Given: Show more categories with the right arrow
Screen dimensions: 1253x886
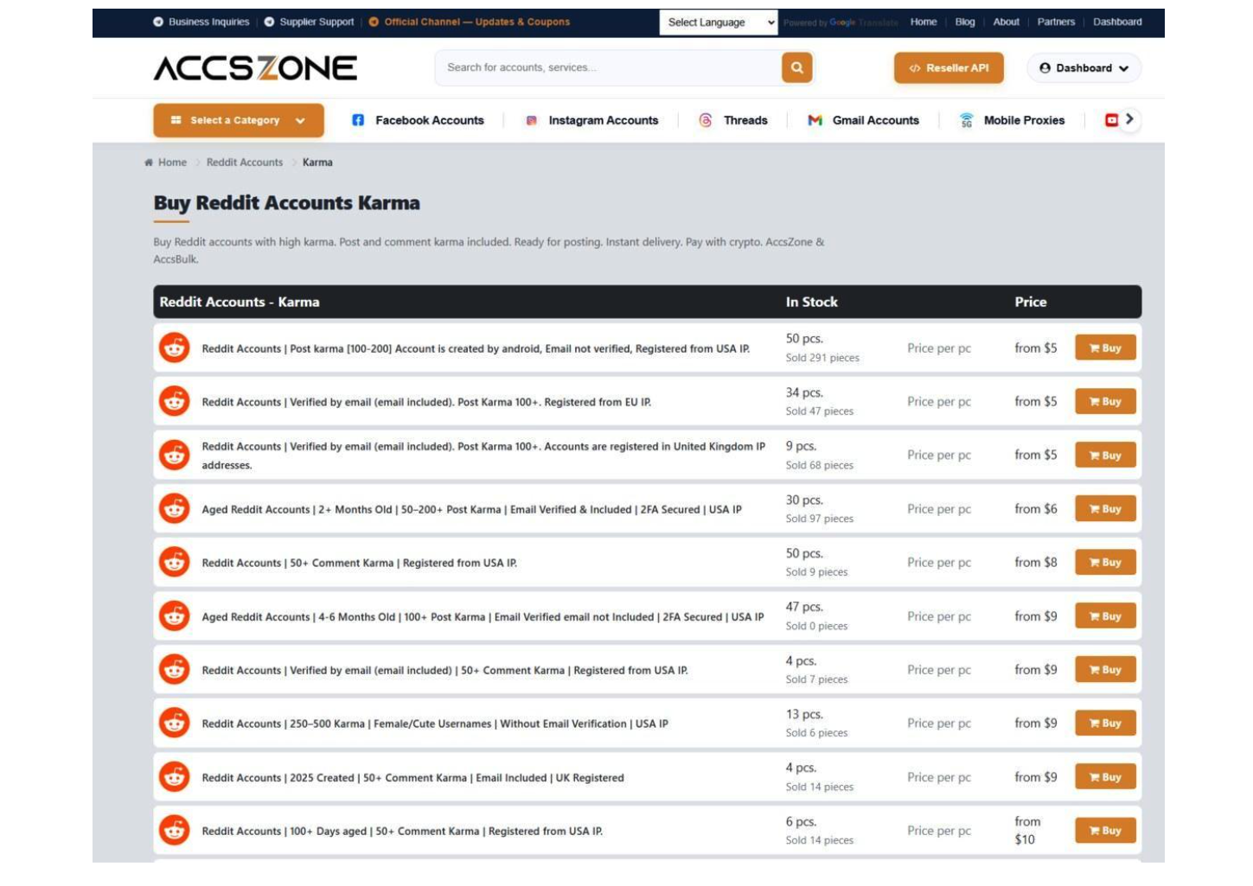Looking at the screenshot, I should [1129, 119].
